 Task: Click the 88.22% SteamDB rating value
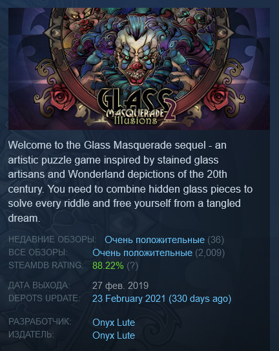pyautogui.click(x=108, y=266)
